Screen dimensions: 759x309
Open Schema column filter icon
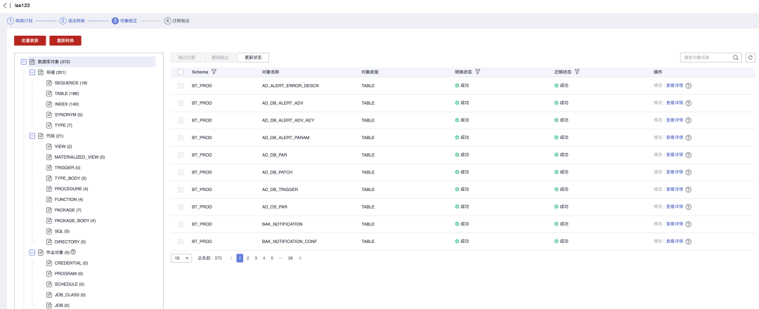(214, 72)
